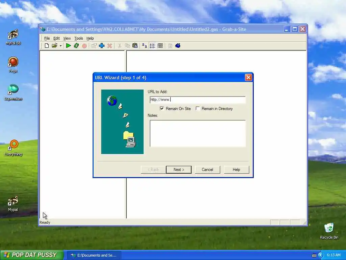Open Mypal desktop shortcut

point(13,203)
